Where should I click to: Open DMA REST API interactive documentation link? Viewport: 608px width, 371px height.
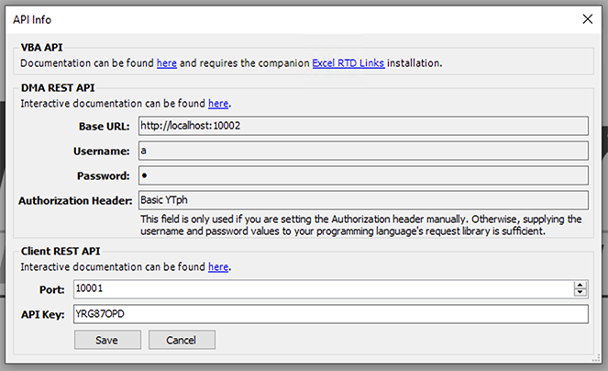(218, 104)
